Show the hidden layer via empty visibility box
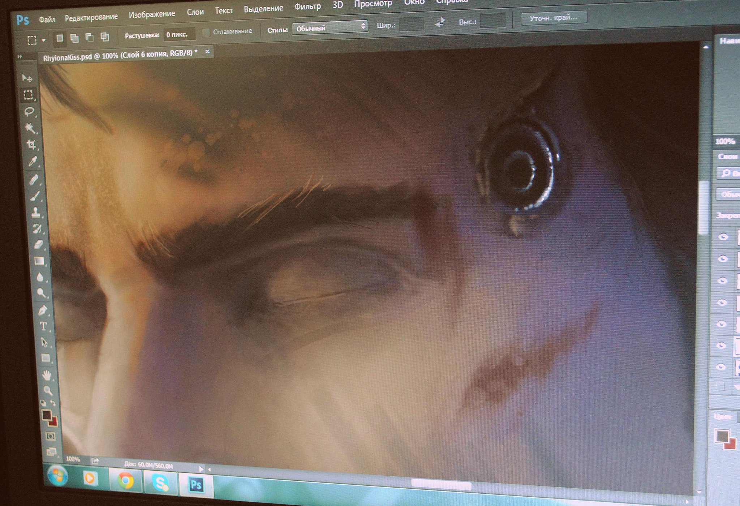 (720, 386)
